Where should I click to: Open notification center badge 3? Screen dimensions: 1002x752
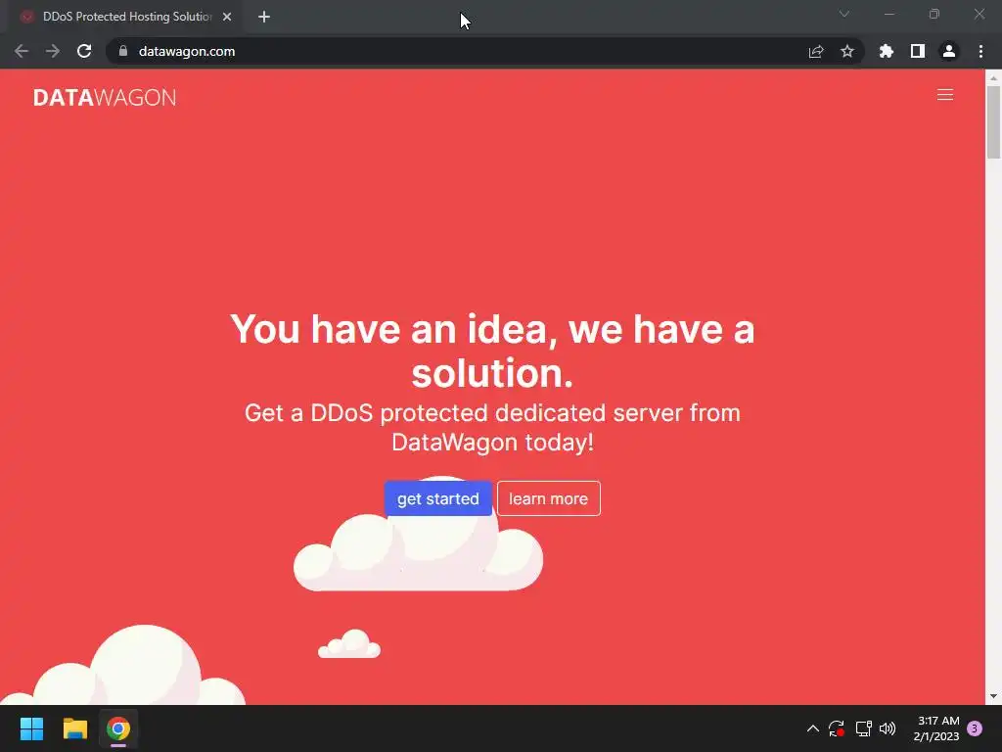click(x=975, y=728)
